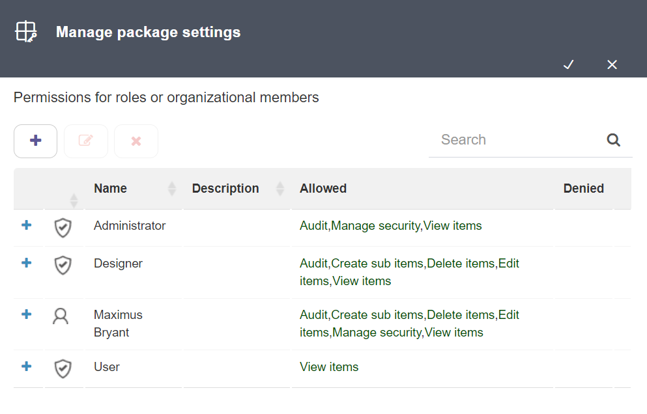
Task: Confirm settings with the checkmark icon
Action: (569, 64)
